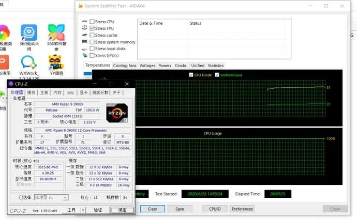Click the 确定 button in CPU-Z
Viewport: 357px width, 220px height.
pyautogui.click(x=122, y=210)
